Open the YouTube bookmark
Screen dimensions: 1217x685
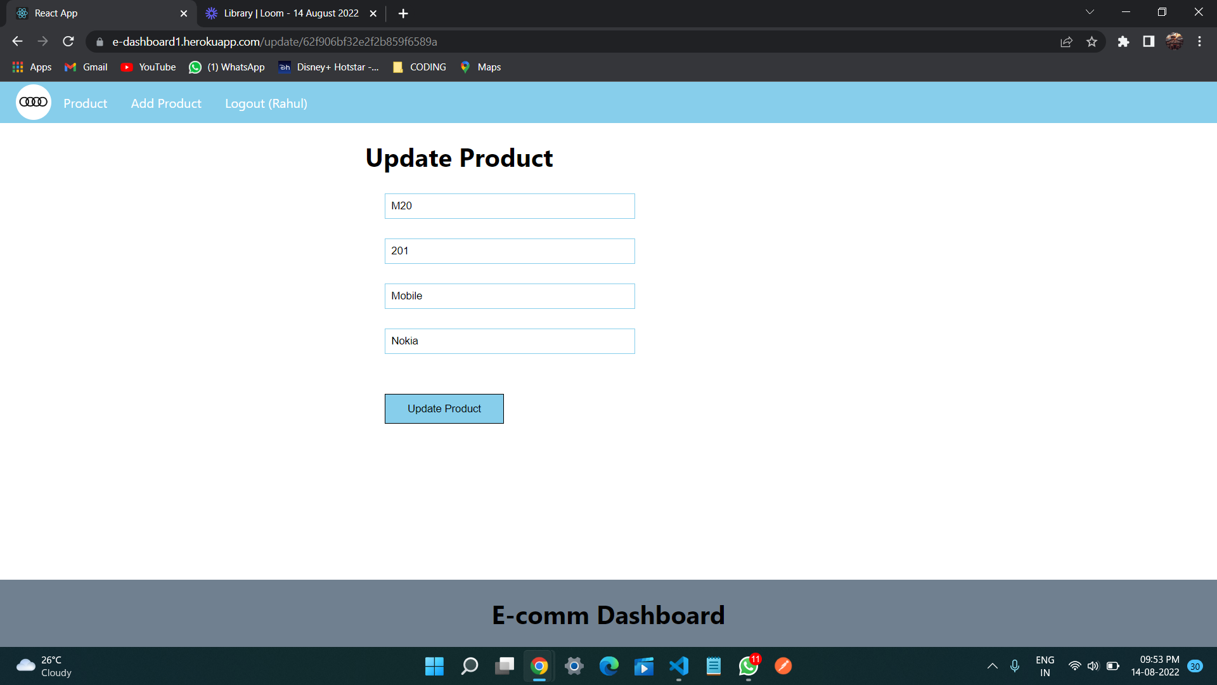pyautogui.click(x=148, y=67)
